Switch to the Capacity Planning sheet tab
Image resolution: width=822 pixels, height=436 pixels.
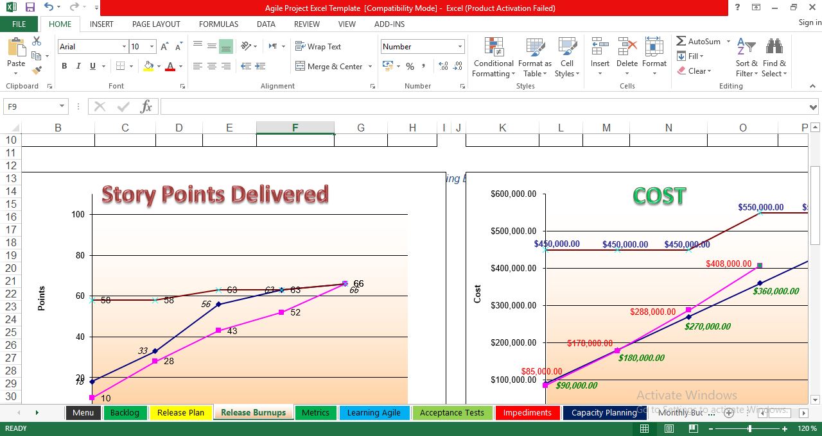pos(604,413)
